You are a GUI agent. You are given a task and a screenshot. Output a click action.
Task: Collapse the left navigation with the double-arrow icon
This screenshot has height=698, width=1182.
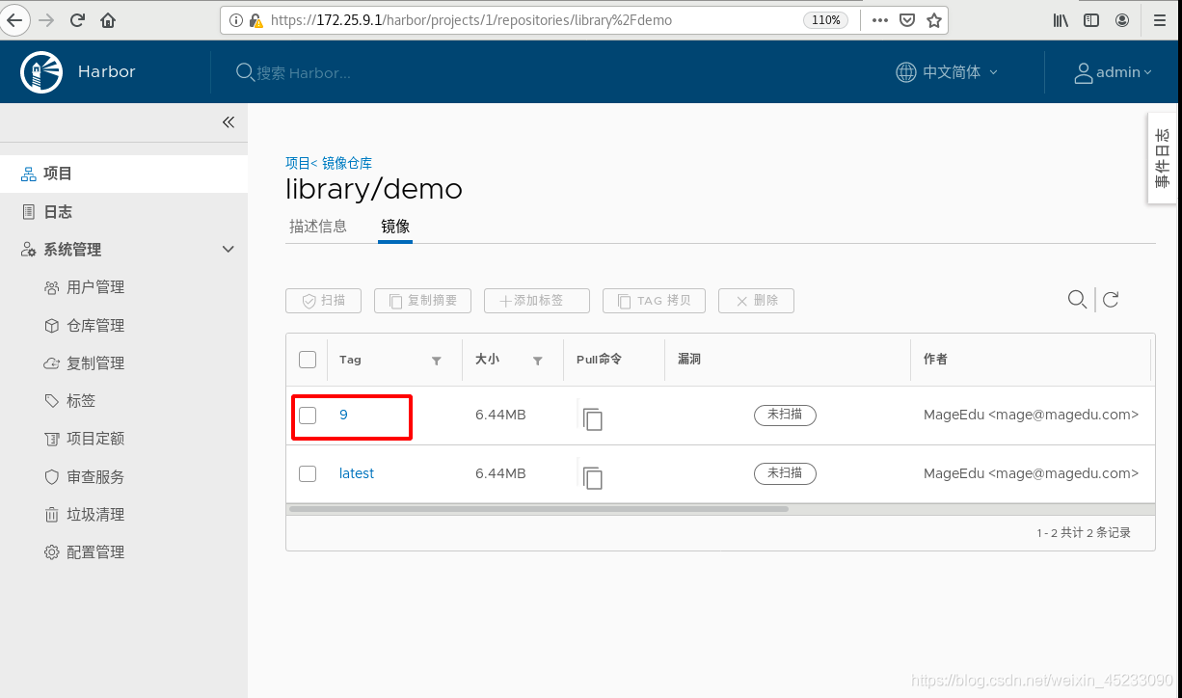(228, 122)
